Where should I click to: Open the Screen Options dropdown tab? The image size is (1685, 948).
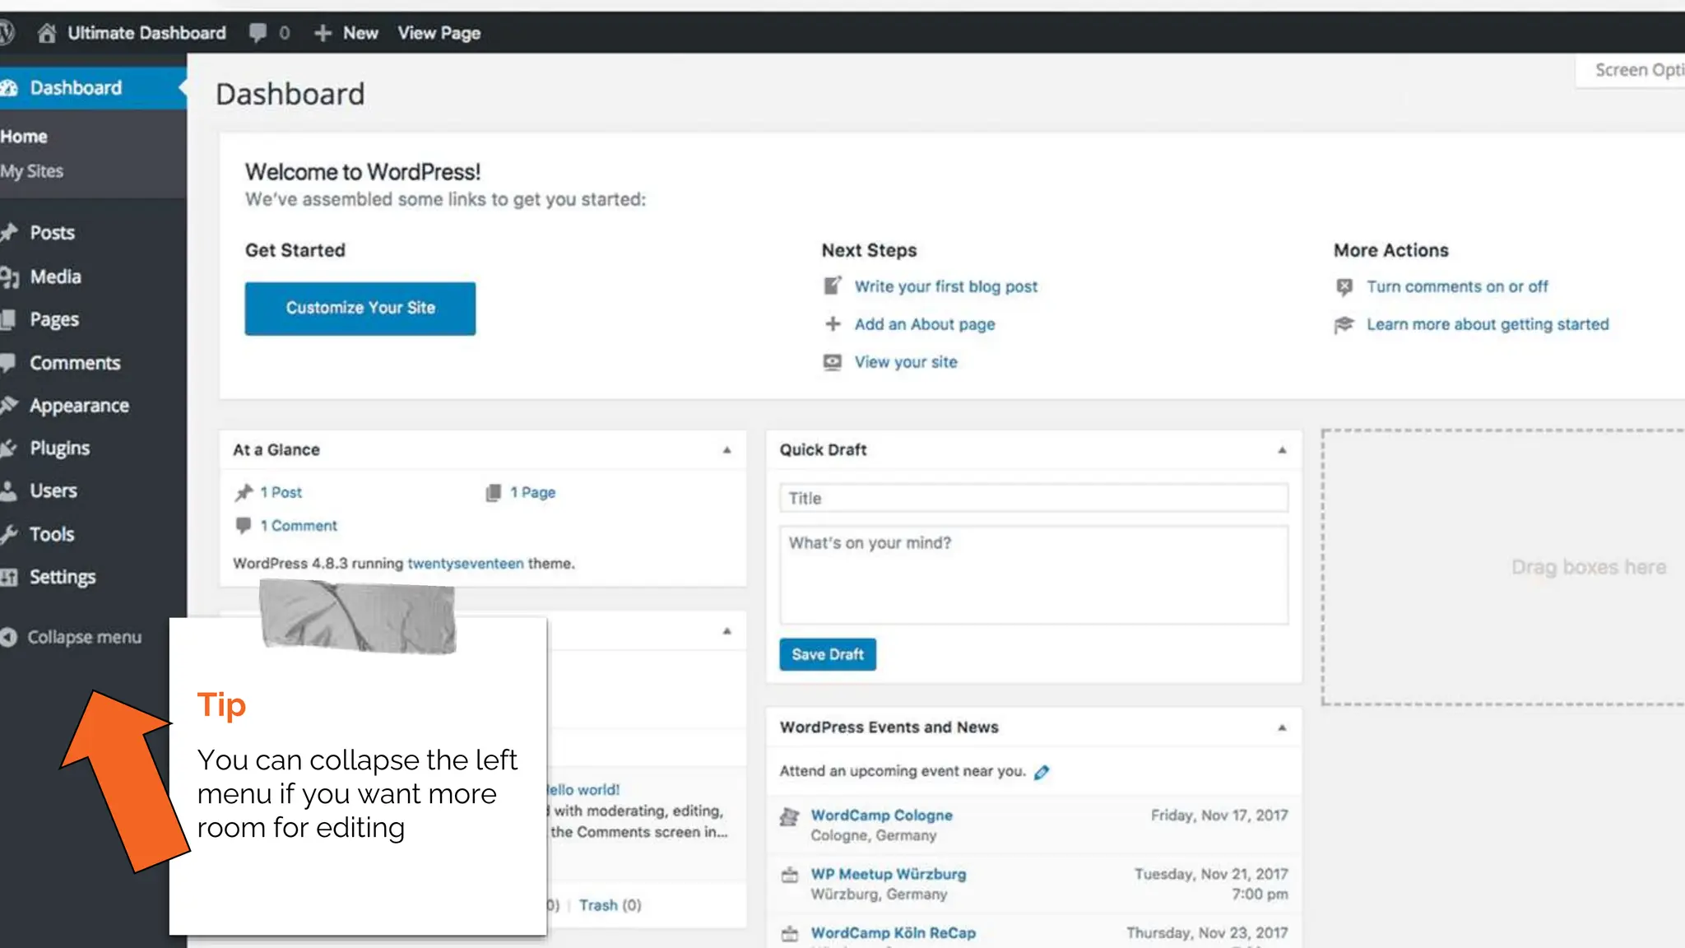(1637, 70)
